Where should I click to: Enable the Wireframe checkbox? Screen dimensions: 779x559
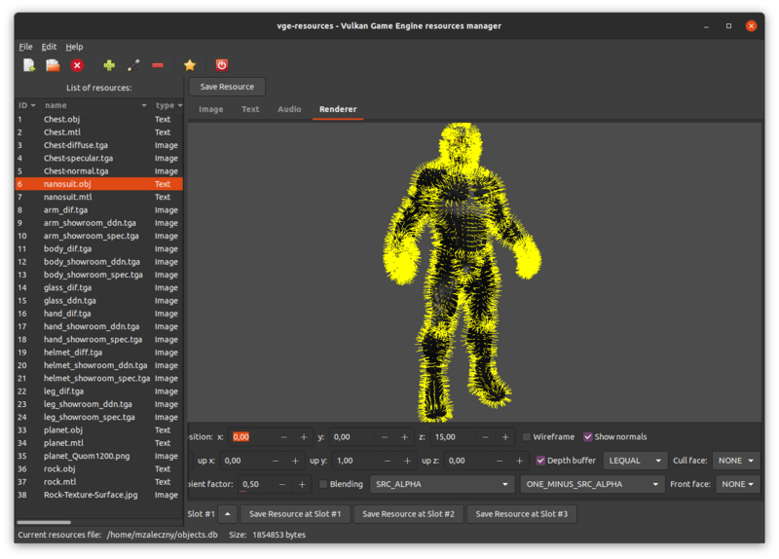pyautogui.click(x=528, y=437)
